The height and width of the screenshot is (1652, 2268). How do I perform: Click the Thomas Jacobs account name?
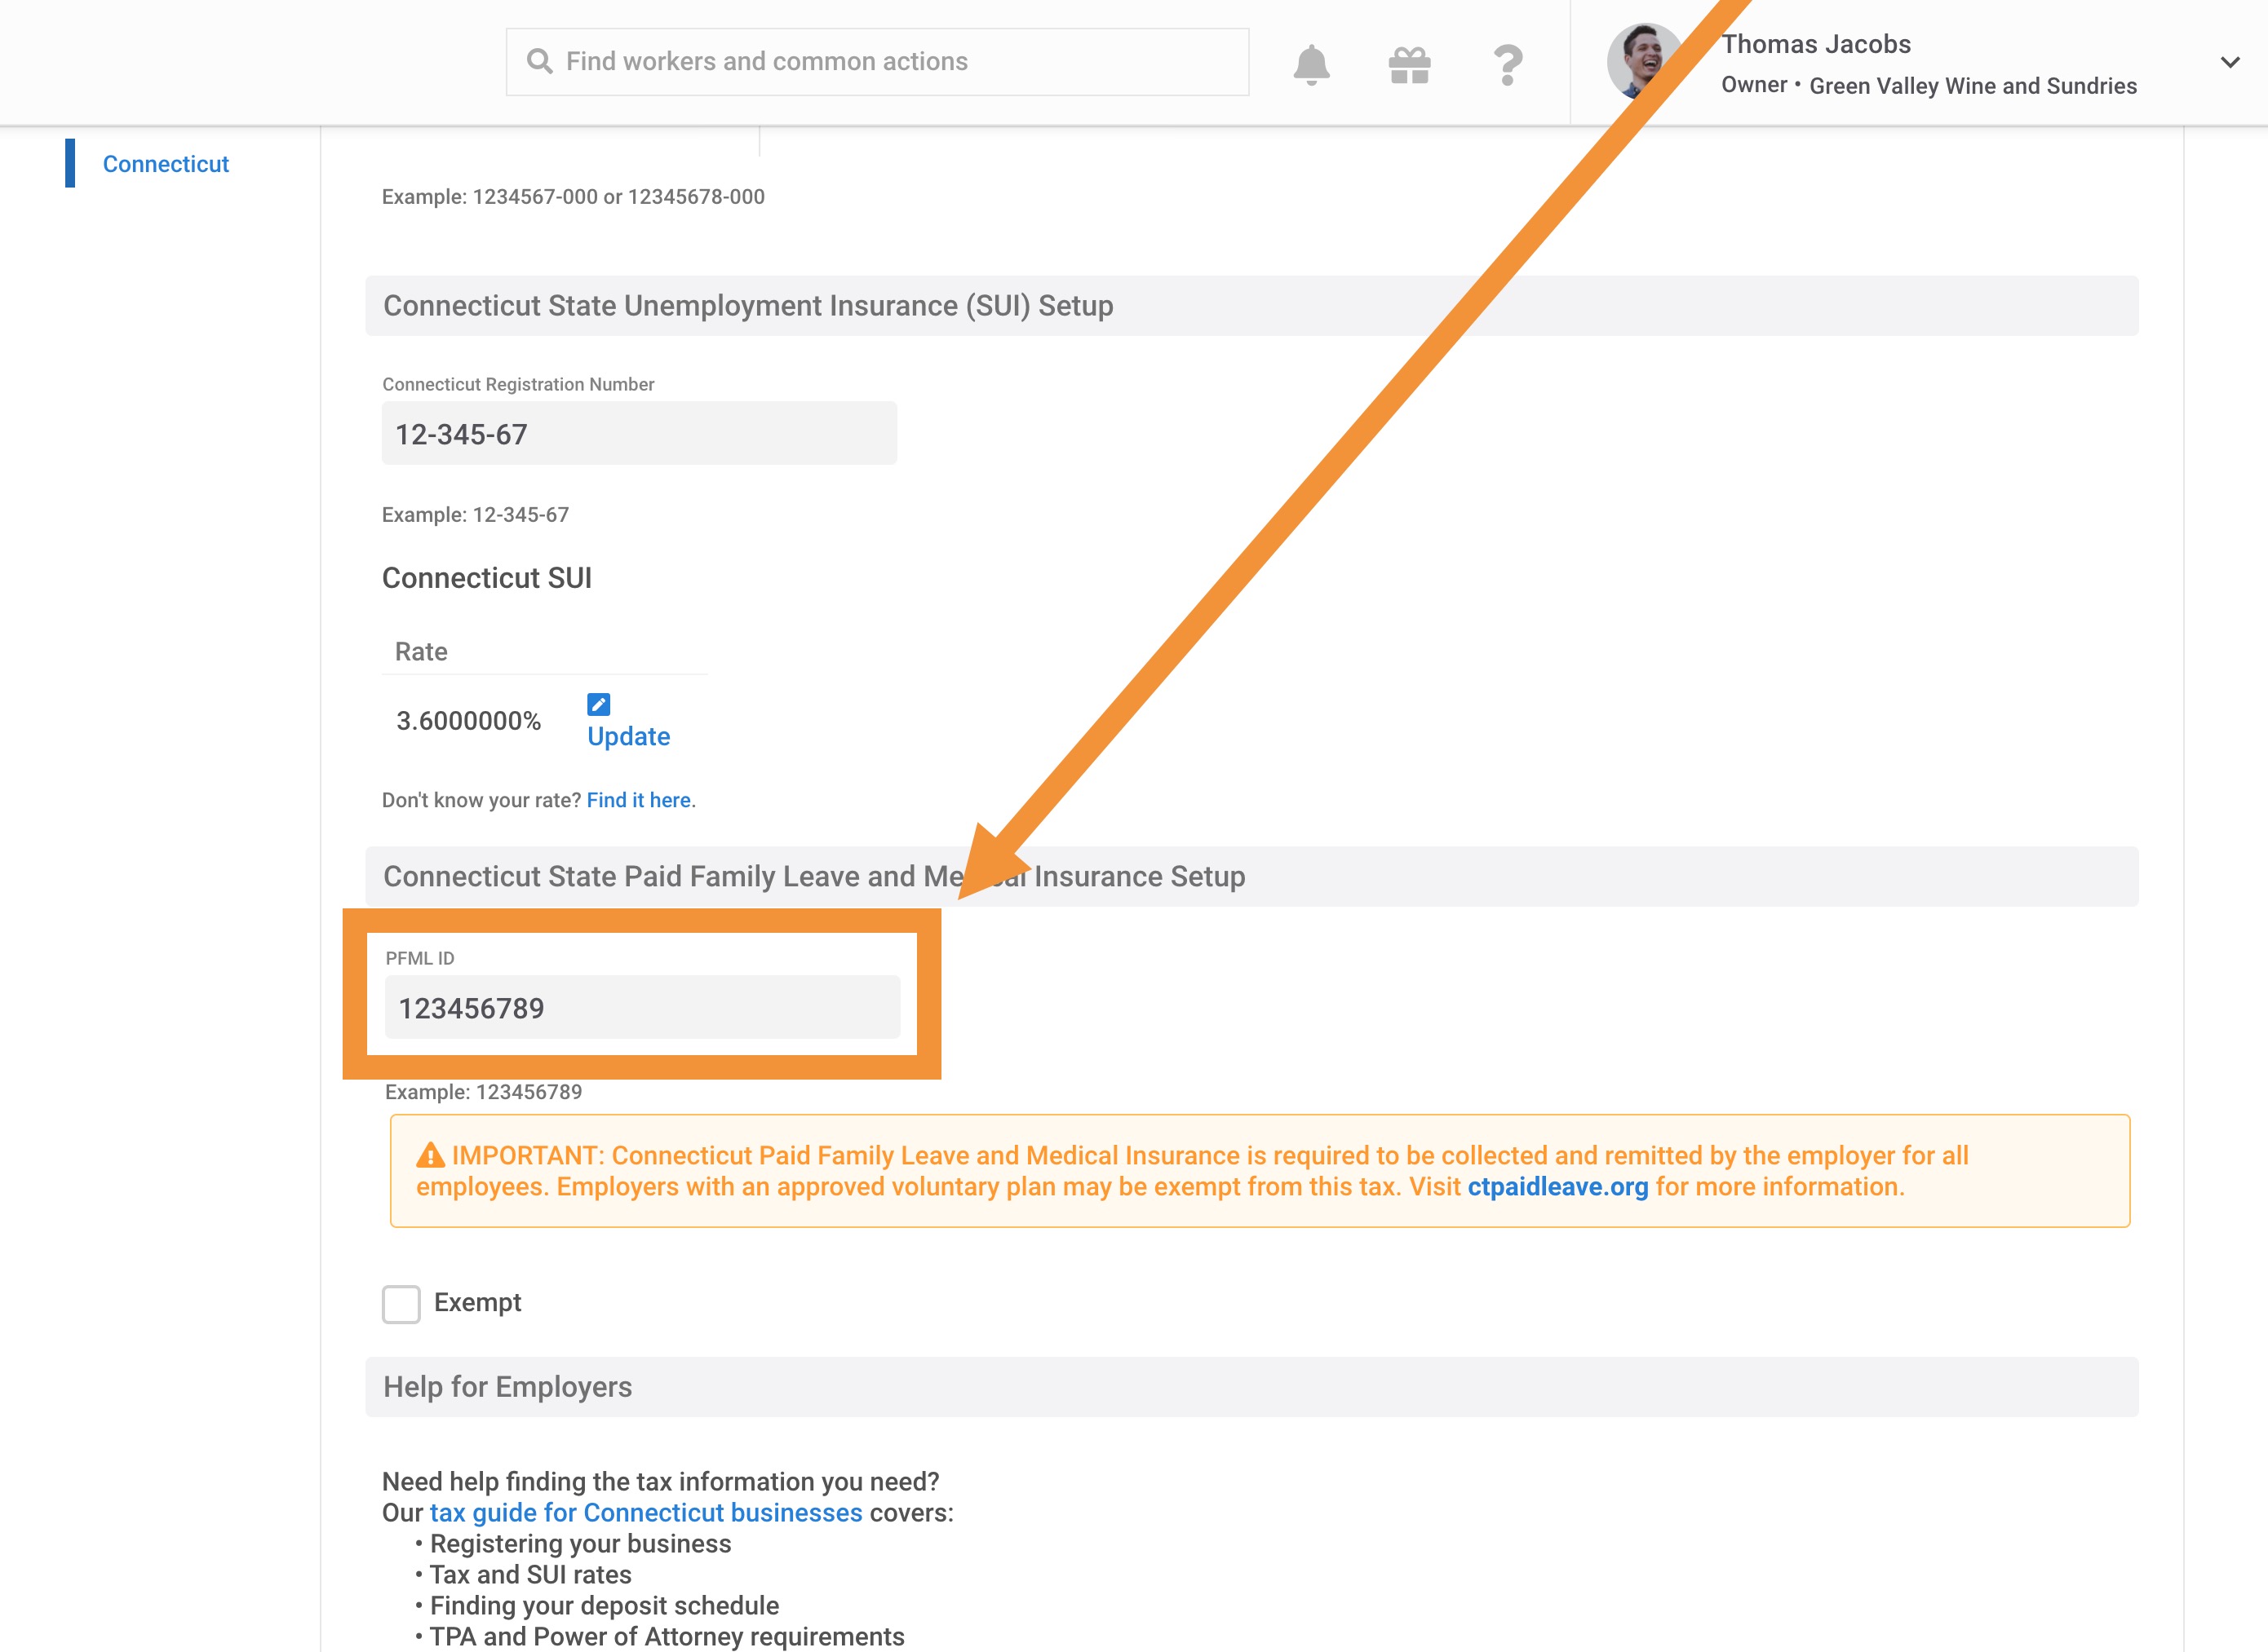click(1814, 44)
